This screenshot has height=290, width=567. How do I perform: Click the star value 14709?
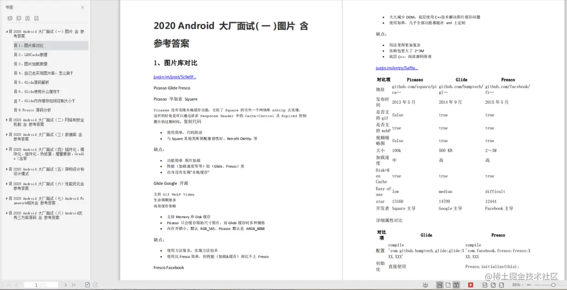pyautogui.click(x=444, y=201)
